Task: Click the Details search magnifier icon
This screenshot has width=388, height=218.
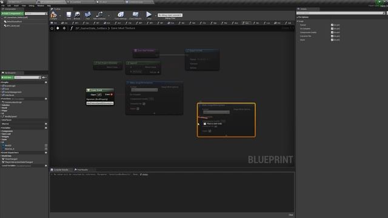Action: point(384,13)
